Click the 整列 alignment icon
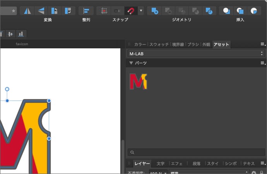 [86, 11]
